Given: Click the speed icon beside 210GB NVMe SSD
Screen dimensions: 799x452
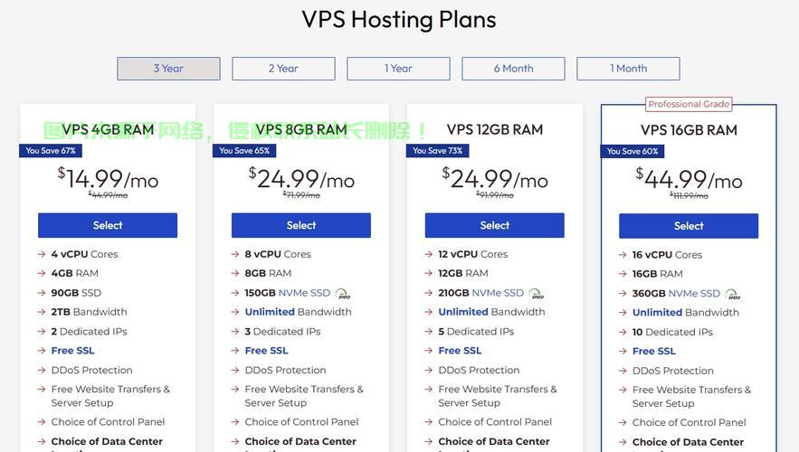Looking at the screenshot, I should pos(537,294).
